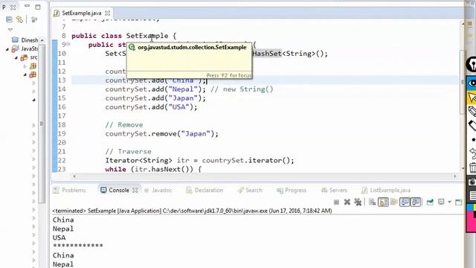Click Remove All Terminated Launches icon
The width and height of the screenshot is (476, 268).
click(x=358, y=202)
